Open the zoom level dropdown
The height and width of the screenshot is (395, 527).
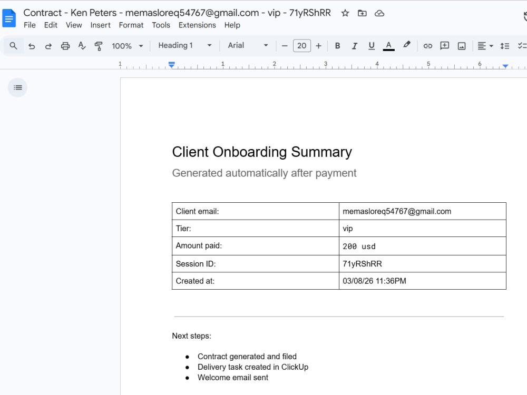coord(128,46)
